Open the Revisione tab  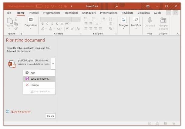[128, 13]
